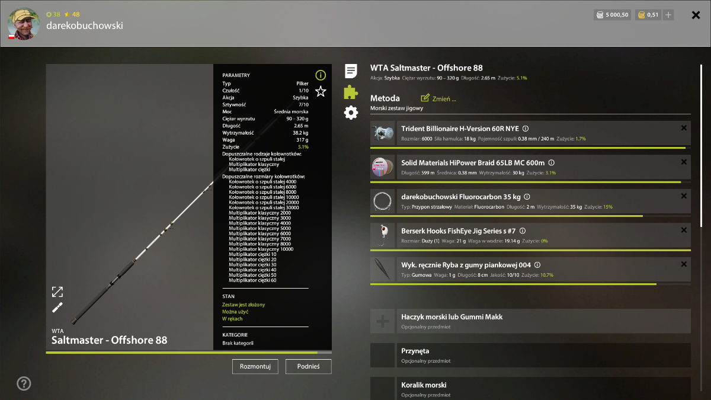Show info for HiPower Braid 65LB line
The width and height of the screenshot is (711, 400).
[x=551, y=162]
